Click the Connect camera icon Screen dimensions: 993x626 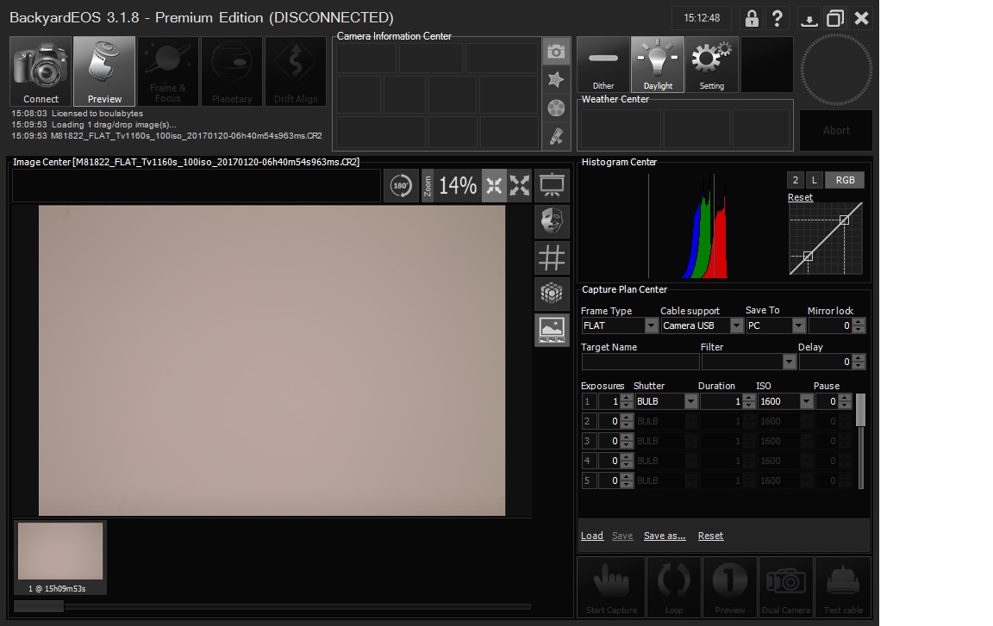(41, 71)
